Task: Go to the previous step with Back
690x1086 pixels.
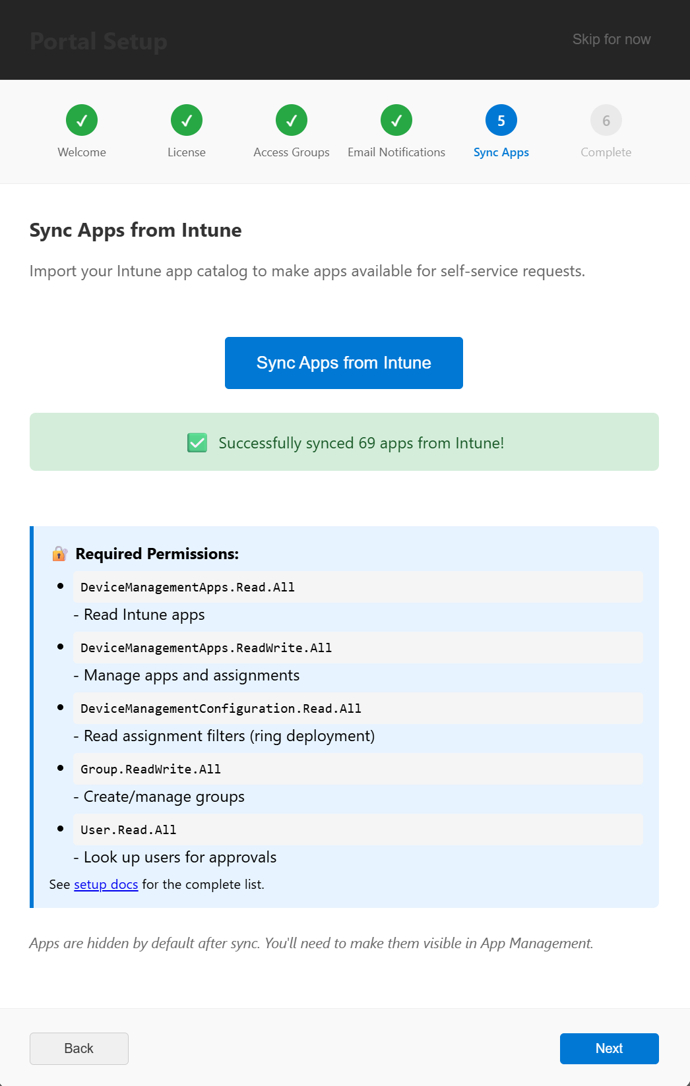Action: click(x=79, y=1048)
